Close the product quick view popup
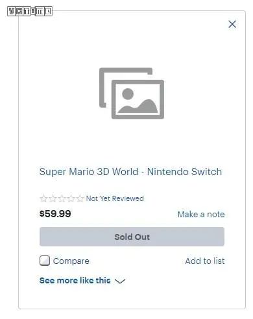The image size is (253, 319). 232,24
